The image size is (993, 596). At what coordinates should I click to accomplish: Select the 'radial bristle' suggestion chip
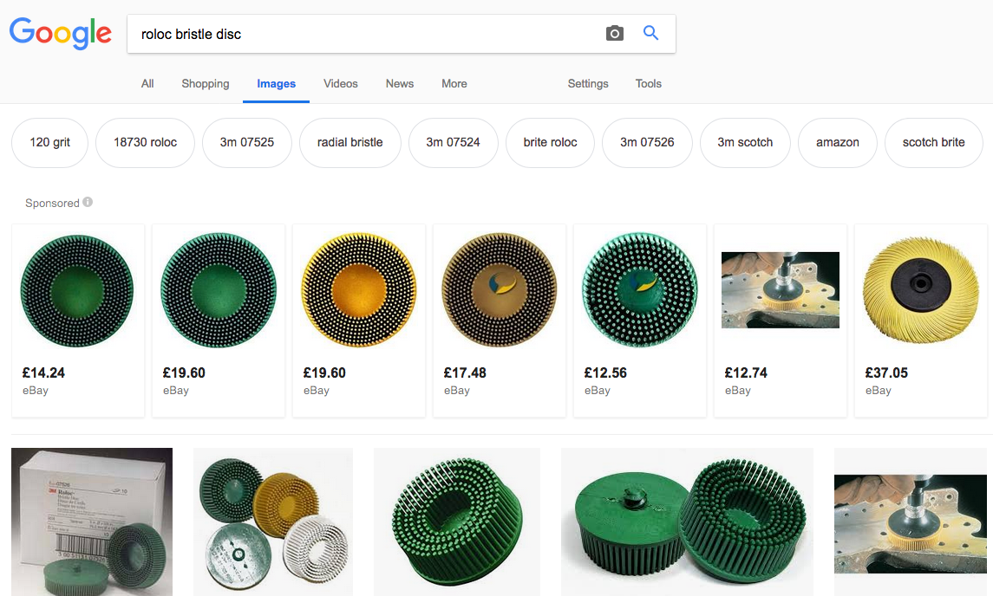[x=350, y=142]
